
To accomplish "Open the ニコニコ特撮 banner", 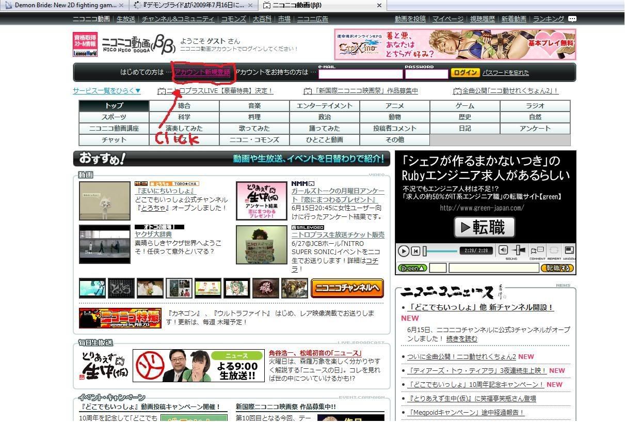I will coord(120,318).
